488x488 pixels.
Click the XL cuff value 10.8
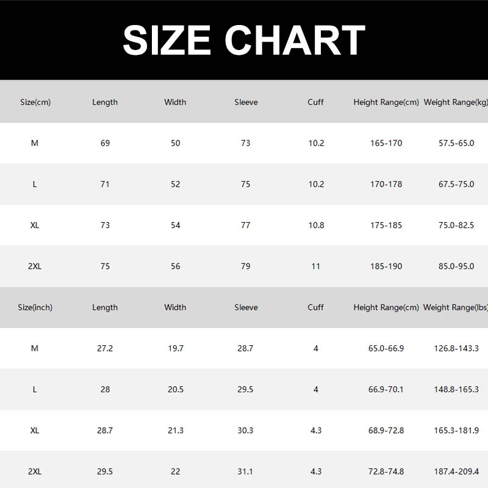(316, 225)
